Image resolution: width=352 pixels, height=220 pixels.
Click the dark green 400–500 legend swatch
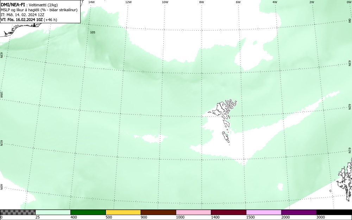tap(88, 212)
